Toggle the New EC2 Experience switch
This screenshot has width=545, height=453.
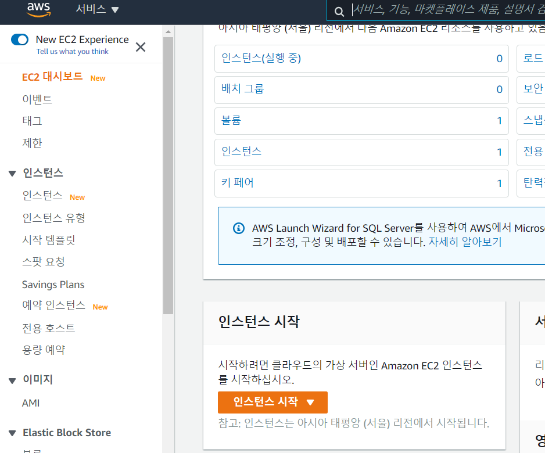click(20, 39)
